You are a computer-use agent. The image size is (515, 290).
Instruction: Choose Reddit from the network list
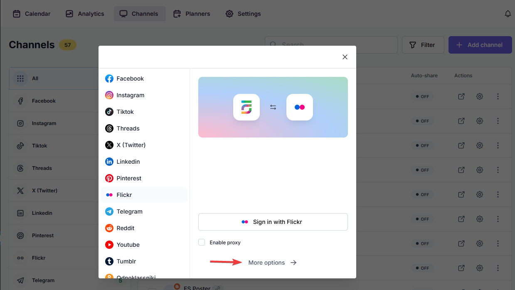coord(125,228)
